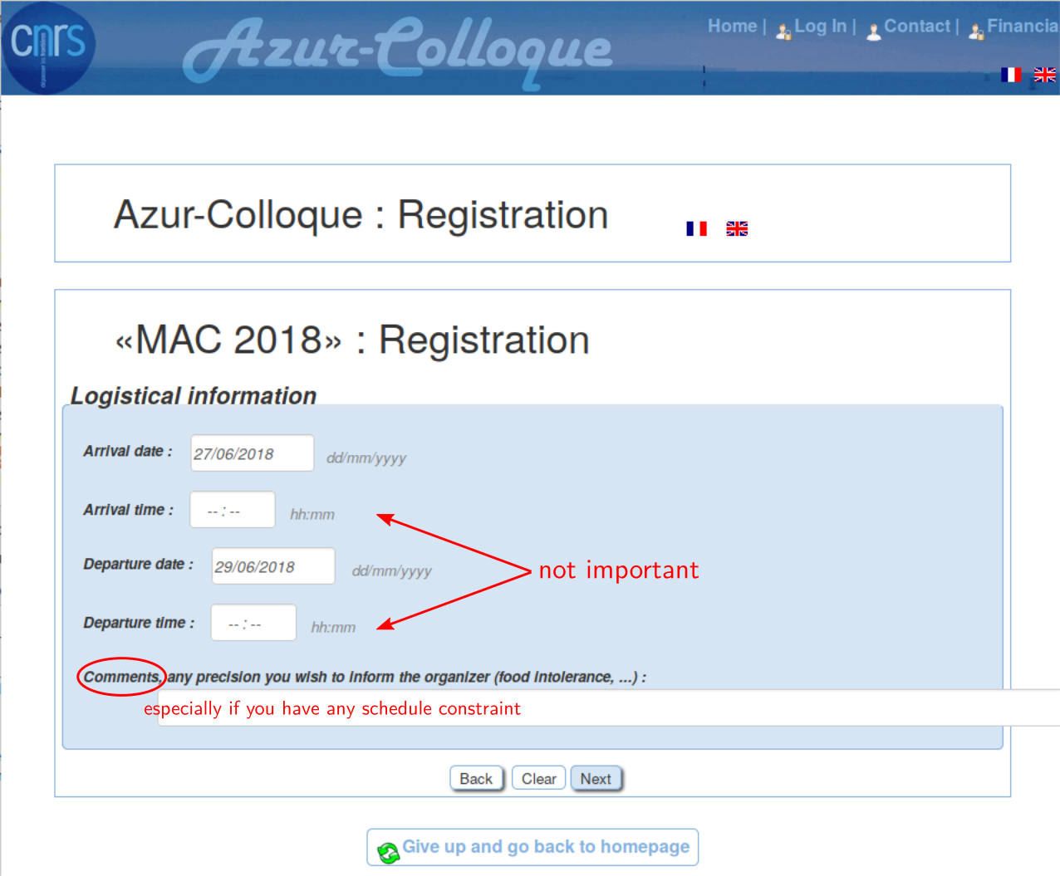
Task: Open the Log In menu link
Action: pyautogui.click(x=820, y=27)
